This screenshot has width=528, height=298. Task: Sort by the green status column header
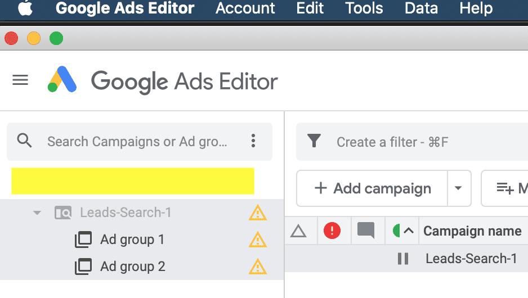tap(396, 231)
